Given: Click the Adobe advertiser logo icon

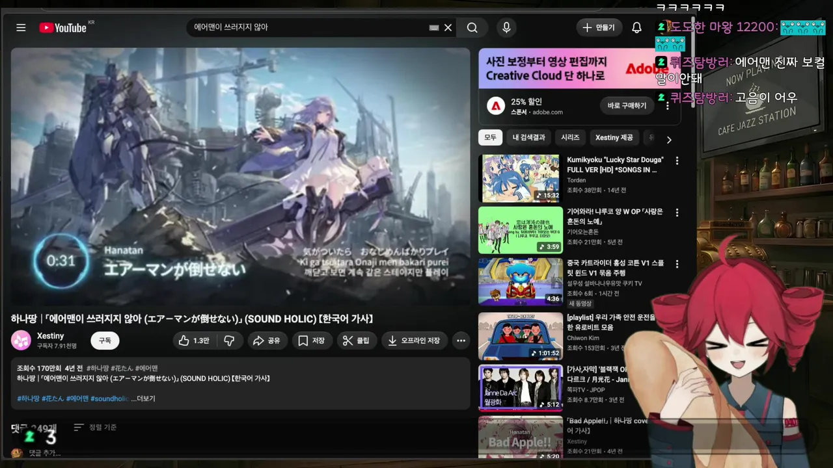Looking at the screenshot, I should point(496,106).
